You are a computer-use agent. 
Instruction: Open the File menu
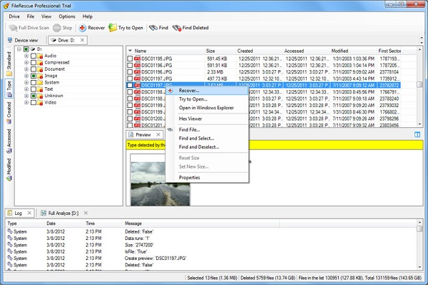pos(31,16)
